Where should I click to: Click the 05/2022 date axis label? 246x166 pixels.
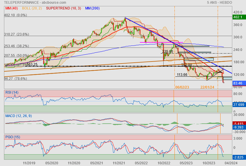pyautogui.click(x=141, y=163)
